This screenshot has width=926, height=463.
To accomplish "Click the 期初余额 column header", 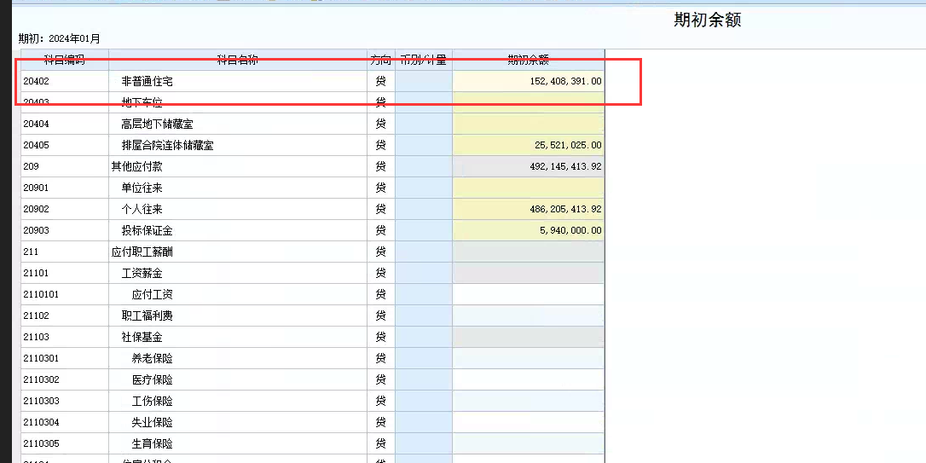I will [x=529, y=60].
